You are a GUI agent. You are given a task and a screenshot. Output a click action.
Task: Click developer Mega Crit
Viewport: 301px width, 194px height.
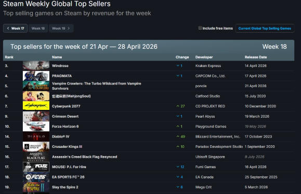click(x=203, y=187)
